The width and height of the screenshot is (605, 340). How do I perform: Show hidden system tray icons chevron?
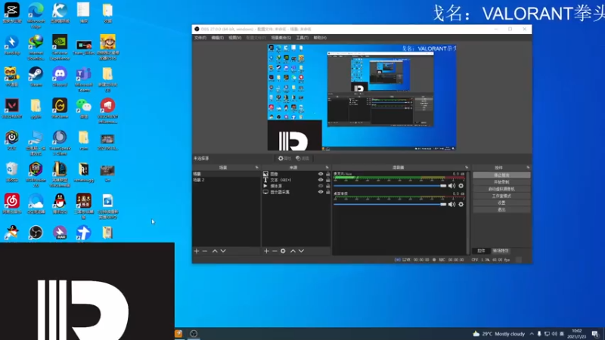tap(532, 334)
